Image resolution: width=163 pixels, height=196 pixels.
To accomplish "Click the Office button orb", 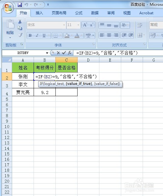I will point(8,8).
